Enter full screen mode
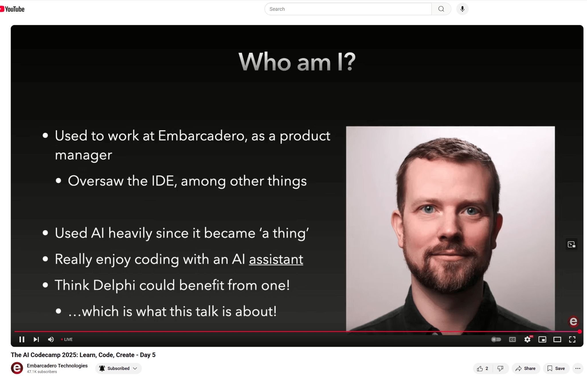Image resolution: width=587 pixels, height=378 pixels. pyautogui.click(x=572, y=339)
